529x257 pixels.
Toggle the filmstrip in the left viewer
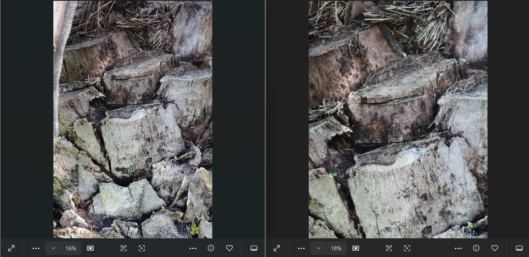pyautogui.click(x=254, y=248)
